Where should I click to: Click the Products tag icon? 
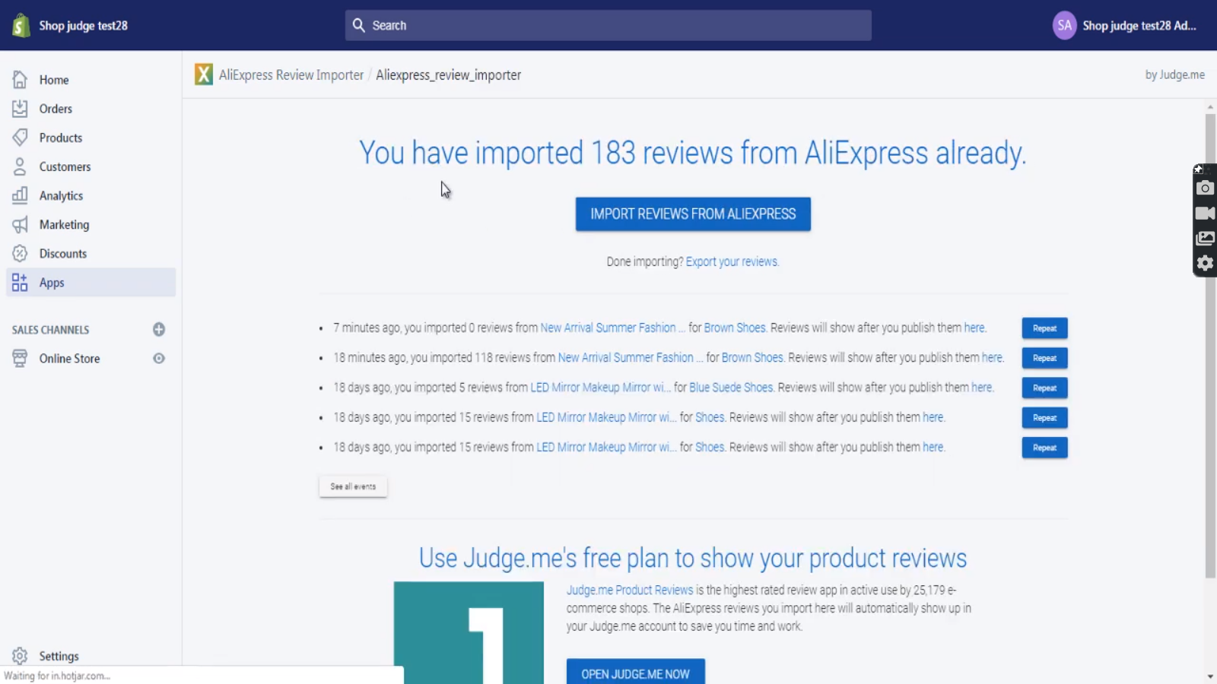pos(20,138)
